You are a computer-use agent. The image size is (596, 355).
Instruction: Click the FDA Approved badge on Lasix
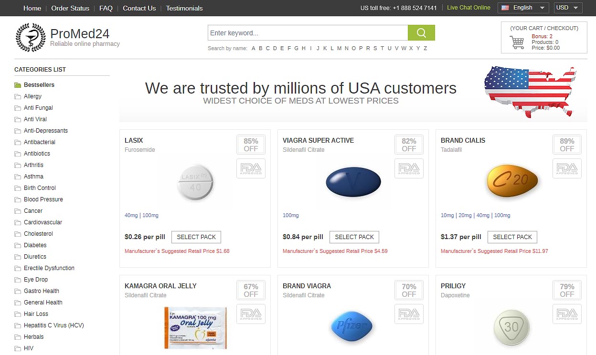251,168
